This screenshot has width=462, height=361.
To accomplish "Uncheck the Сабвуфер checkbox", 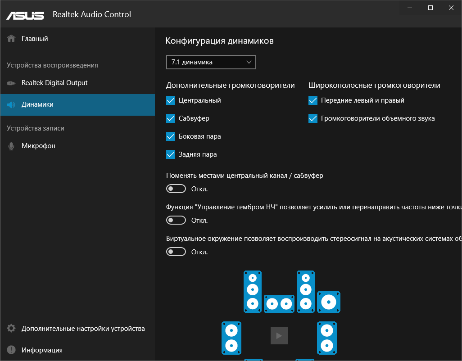I will pos(171,118).
